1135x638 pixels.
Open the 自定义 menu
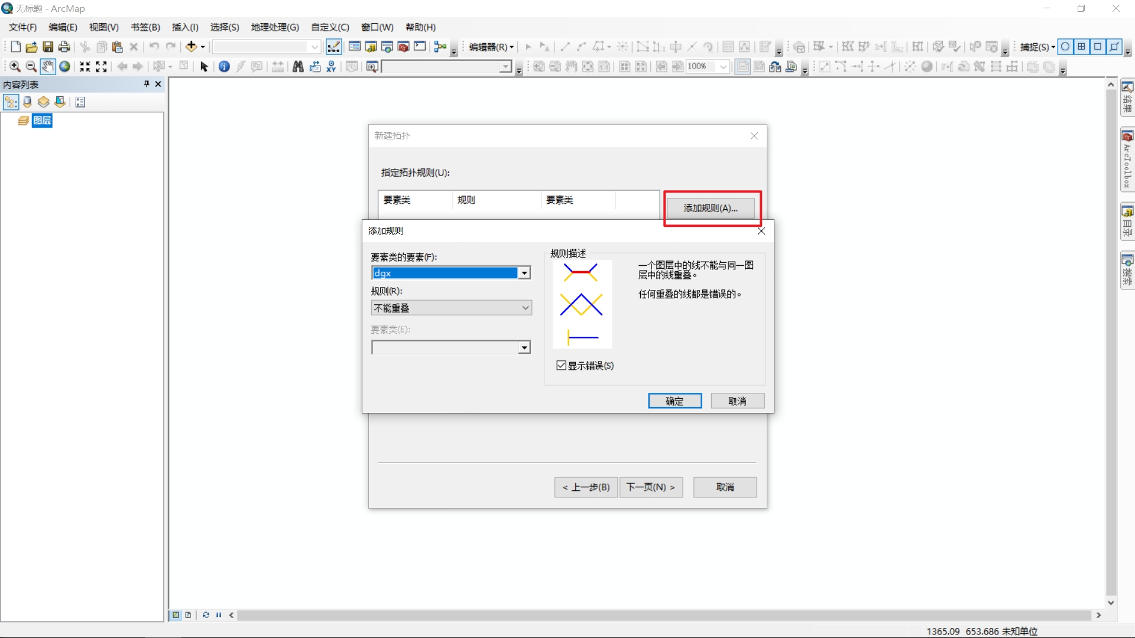click(x=330, y=27)
